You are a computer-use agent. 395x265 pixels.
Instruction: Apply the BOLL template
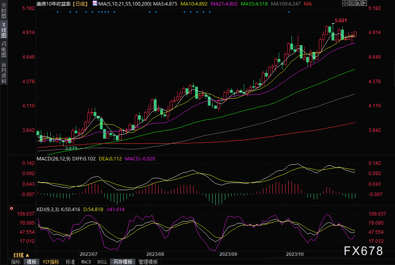click(x=102, y=262)
